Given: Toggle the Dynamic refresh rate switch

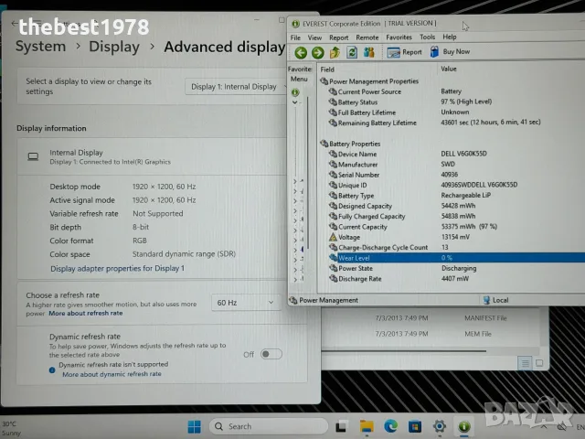Looking at the screenshot, I should tap(271, 354).
